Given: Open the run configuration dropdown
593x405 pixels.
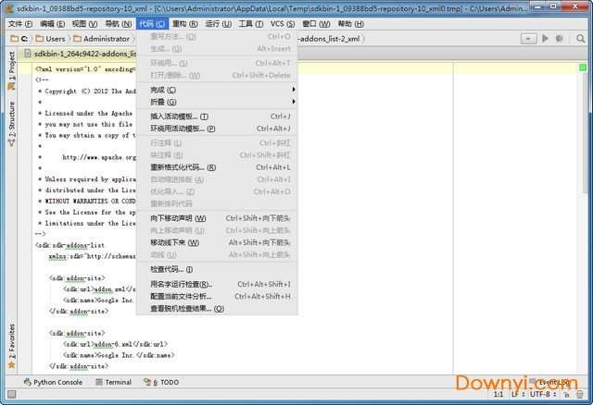Looking at the screenshot, I should tap(528, 39).
